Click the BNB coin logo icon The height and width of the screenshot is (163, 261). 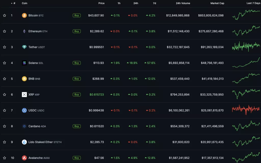(24, 79)
